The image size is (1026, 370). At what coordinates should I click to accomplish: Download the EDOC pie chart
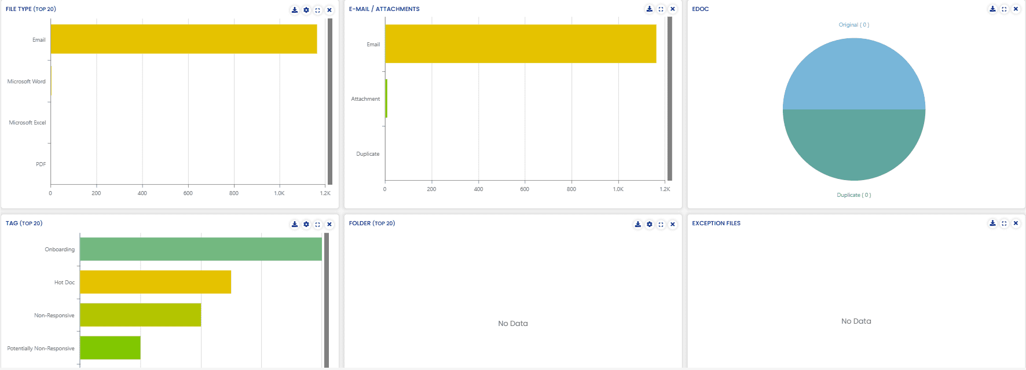pos(992,9)
